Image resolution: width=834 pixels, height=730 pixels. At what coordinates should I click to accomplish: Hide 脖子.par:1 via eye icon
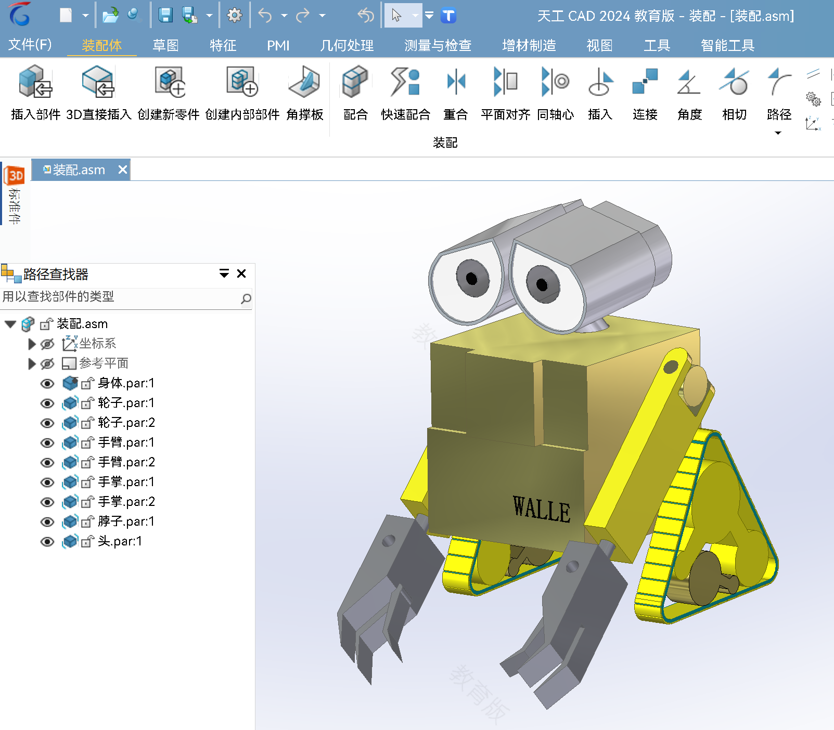pyautogui.click(x=47, y=522)
